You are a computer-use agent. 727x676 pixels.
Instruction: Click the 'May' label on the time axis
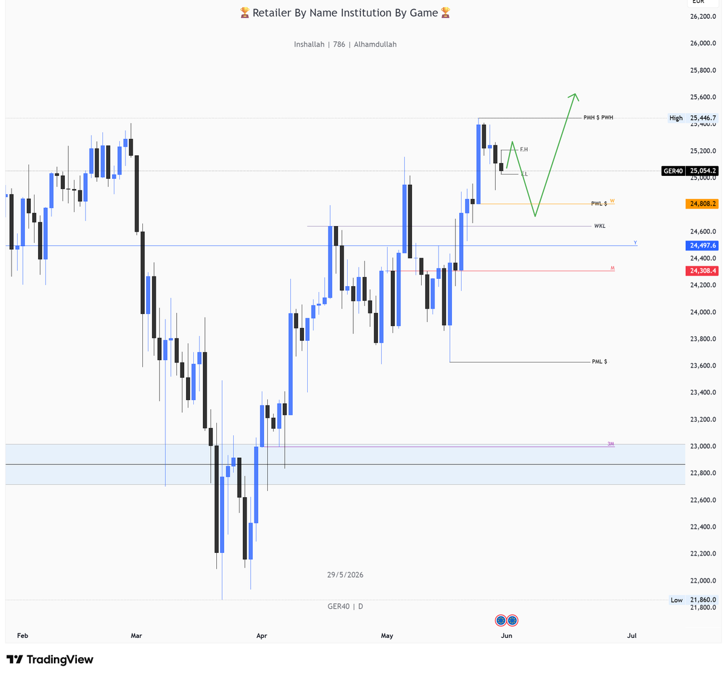387,635
